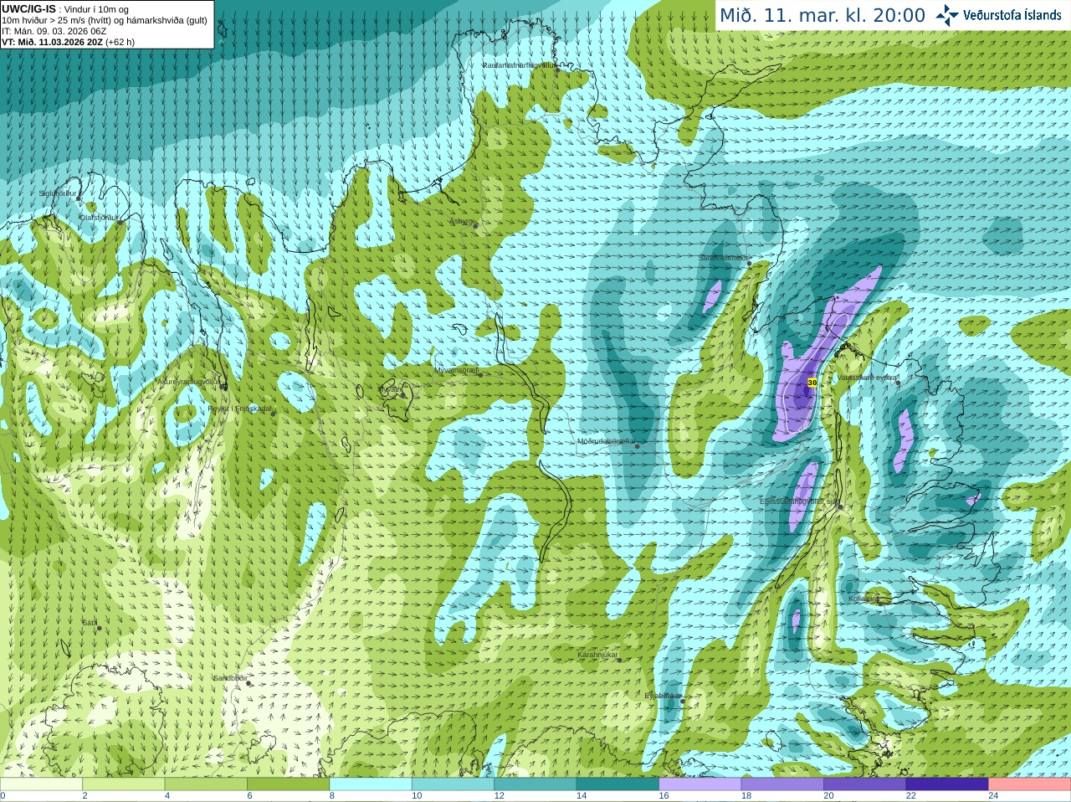Select the 14–16 m/s dark teal swatch
1071x802 pixels.
[618, 784]
